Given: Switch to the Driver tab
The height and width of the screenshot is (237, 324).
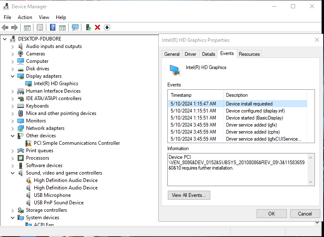Looking at the screenshot, I should 190,54.
